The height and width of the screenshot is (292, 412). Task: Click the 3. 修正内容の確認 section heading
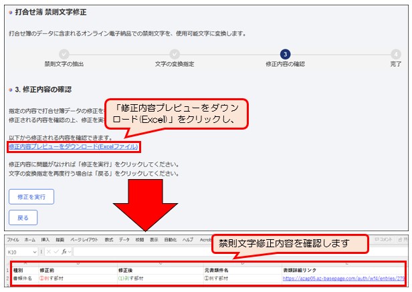43,90
